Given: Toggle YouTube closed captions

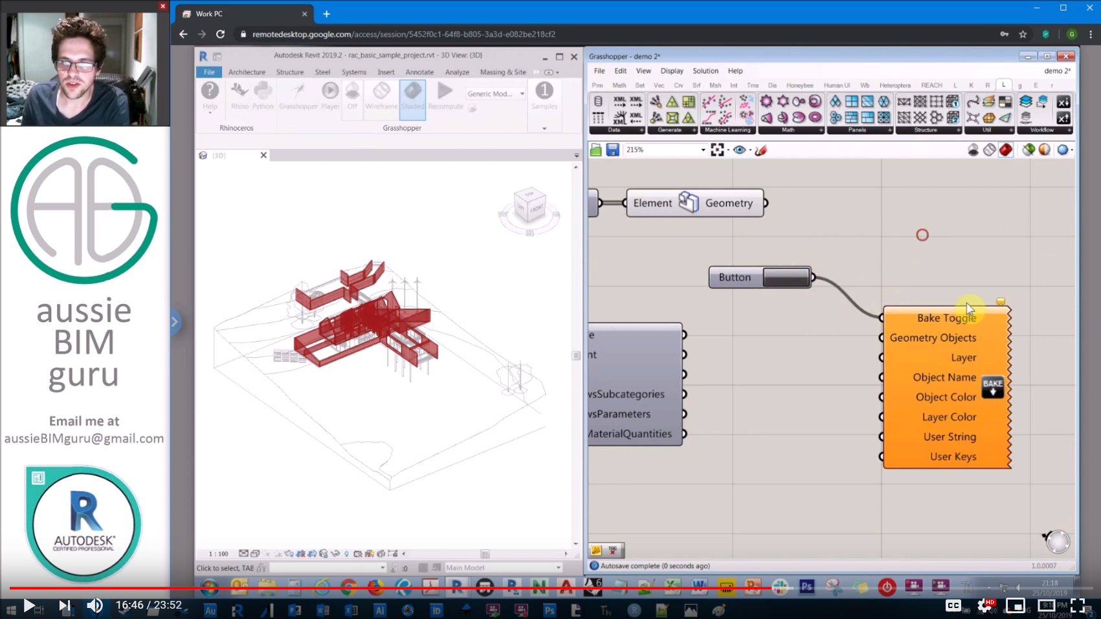Looking at the screenshot, I should pos(953,605).
